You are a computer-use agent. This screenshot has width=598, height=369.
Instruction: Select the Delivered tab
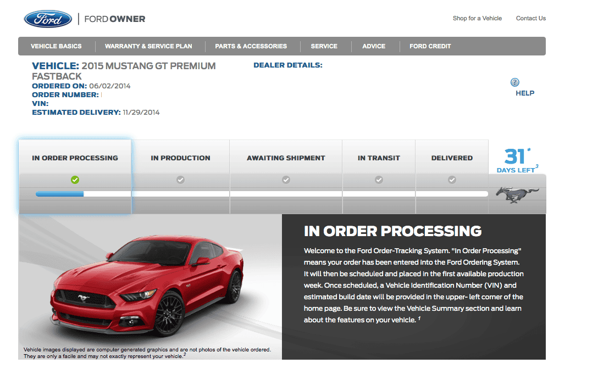452,176
